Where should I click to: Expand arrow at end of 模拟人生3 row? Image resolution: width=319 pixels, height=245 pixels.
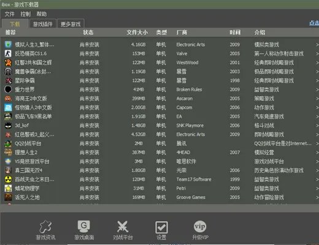point(317,45)
